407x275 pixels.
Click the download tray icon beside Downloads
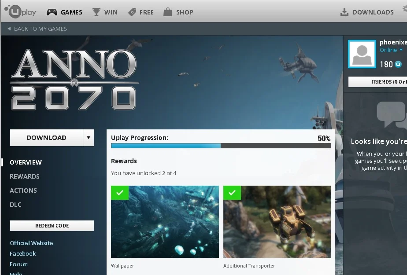344,12
